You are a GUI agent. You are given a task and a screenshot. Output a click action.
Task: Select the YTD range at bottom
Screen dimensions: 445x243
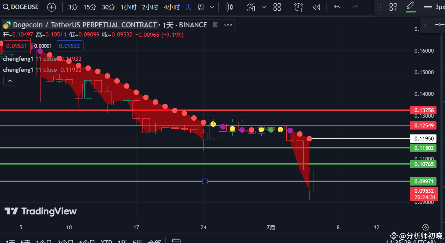point(106,241)
